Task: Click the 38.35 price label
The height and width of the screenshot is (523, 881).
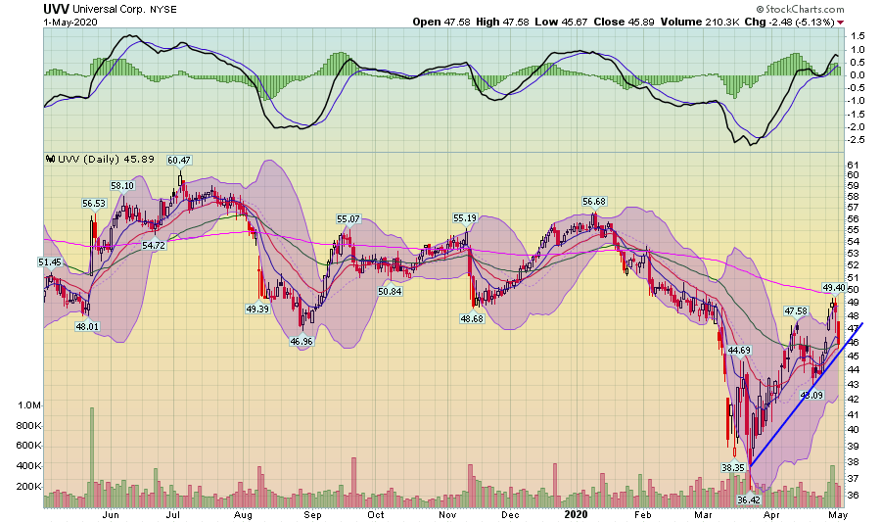Action: (734, 467)
